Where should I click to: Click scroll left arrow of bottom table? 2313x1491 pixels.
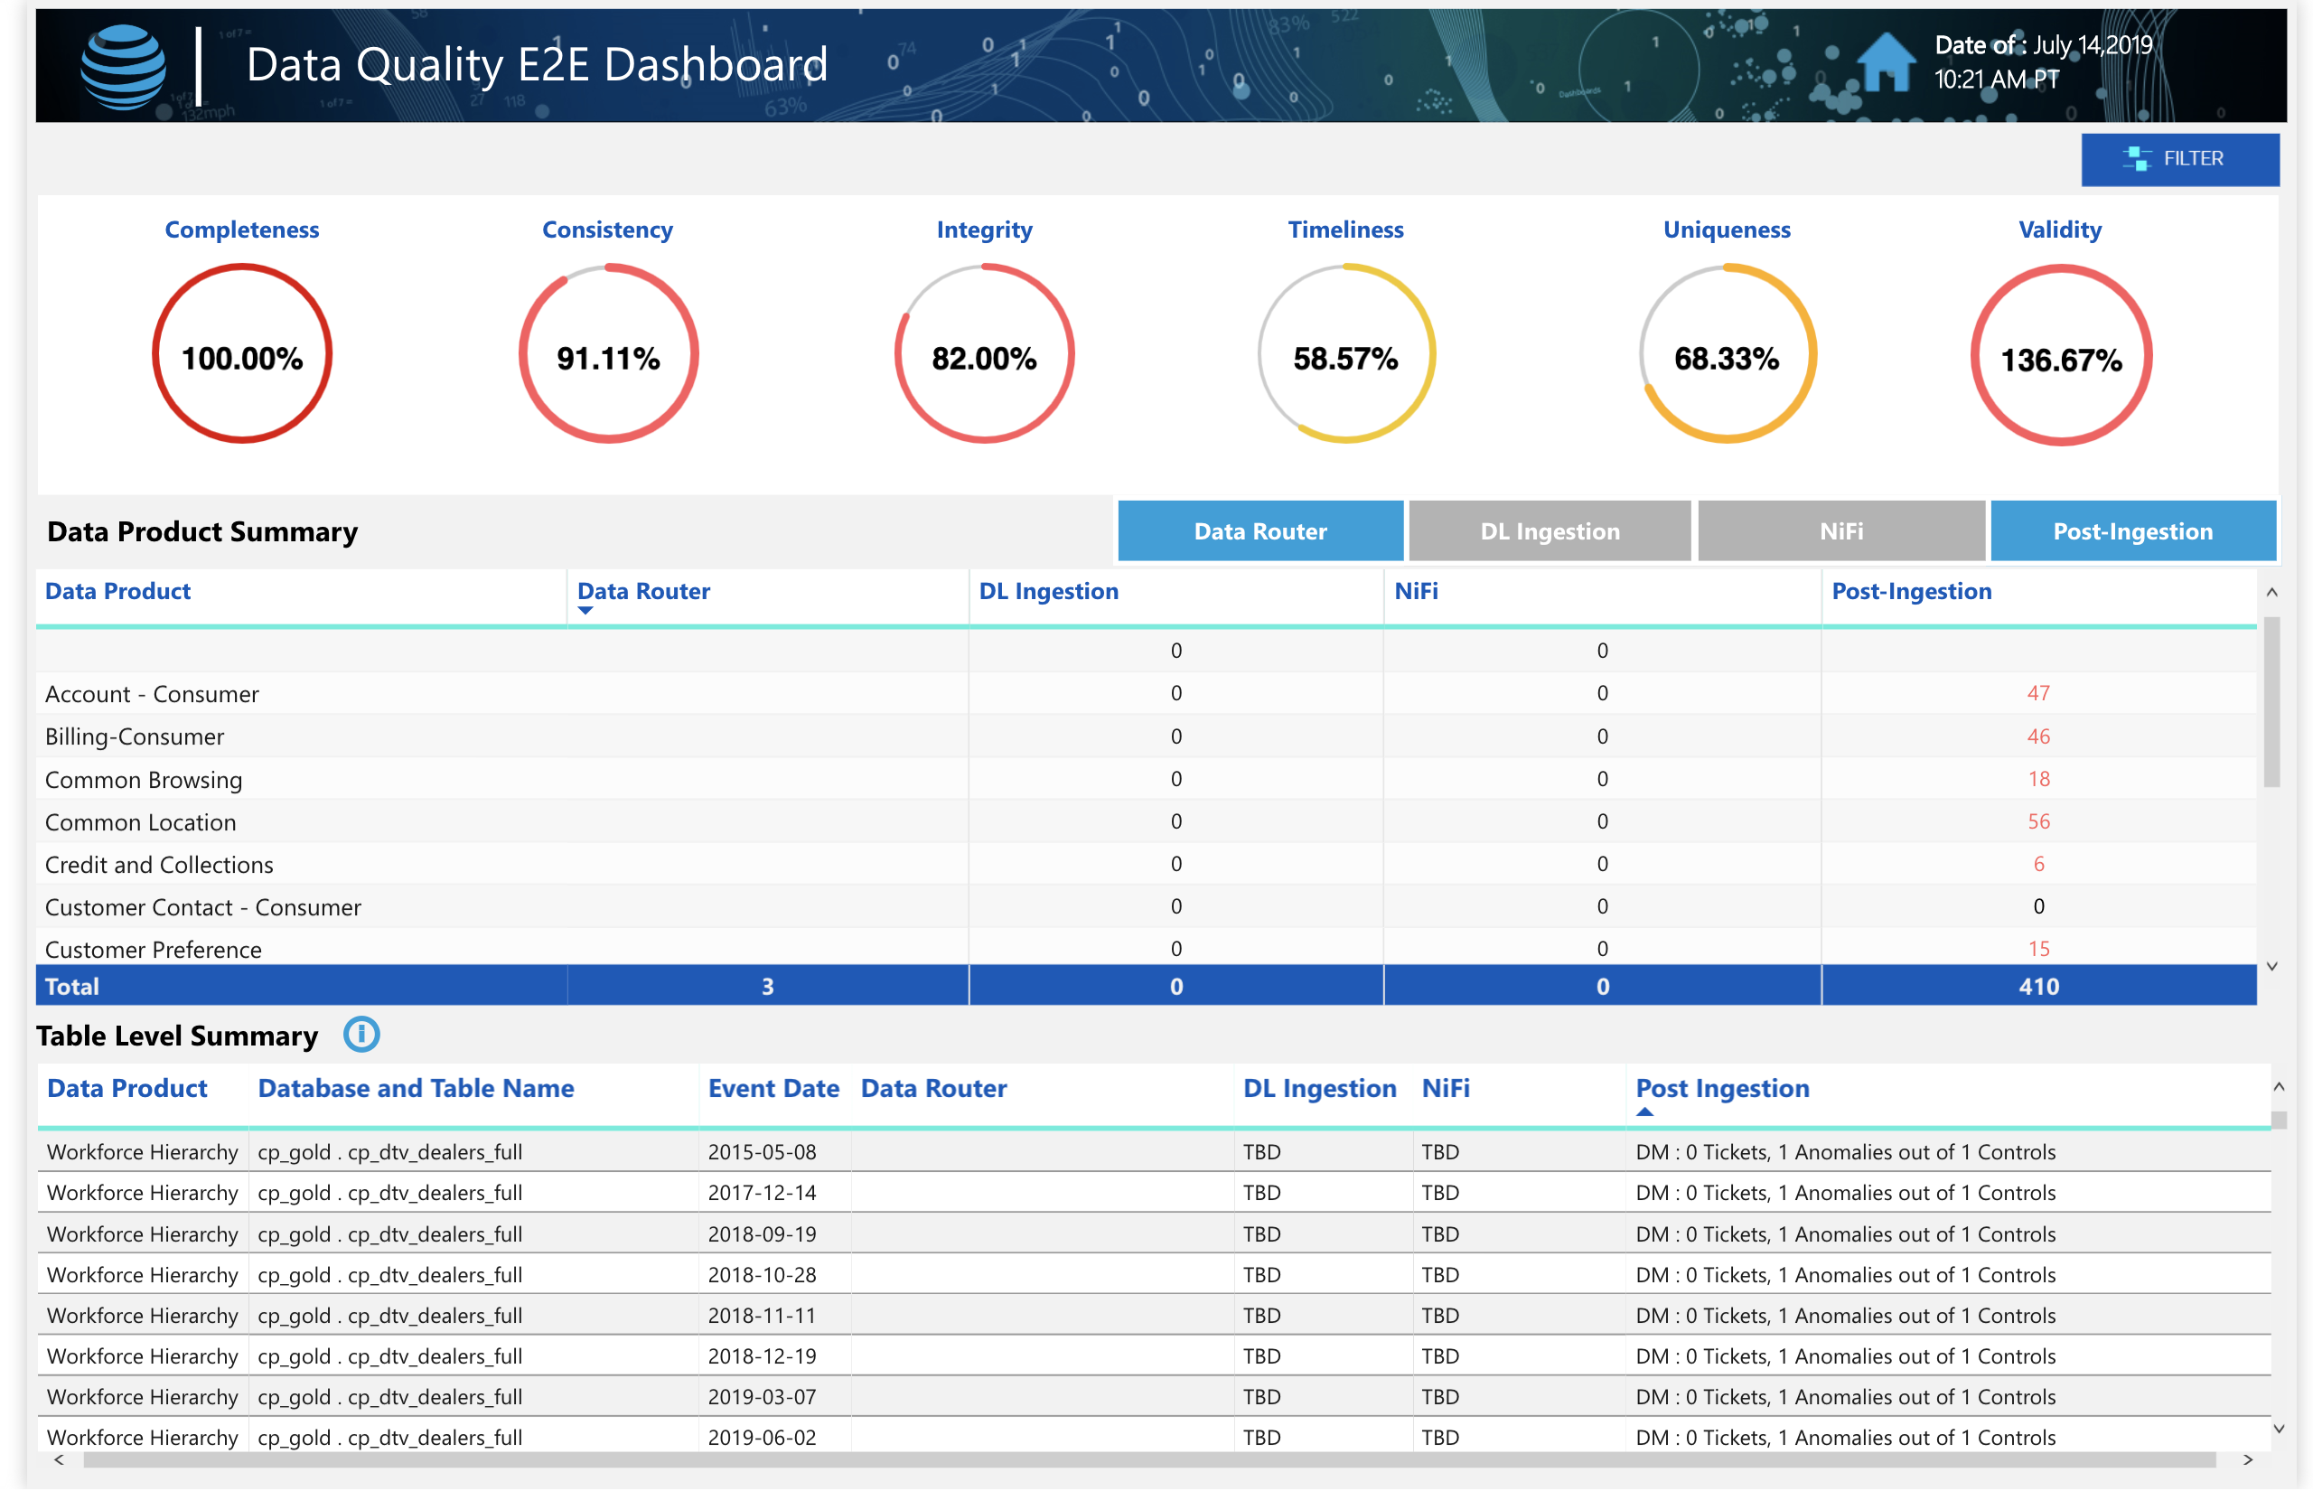click(60, 1460)
